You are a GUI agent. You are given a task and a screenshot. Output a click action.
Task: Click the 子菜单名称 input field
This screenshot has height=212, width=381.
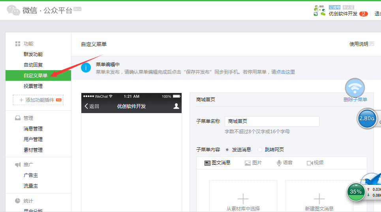[272, 121]
